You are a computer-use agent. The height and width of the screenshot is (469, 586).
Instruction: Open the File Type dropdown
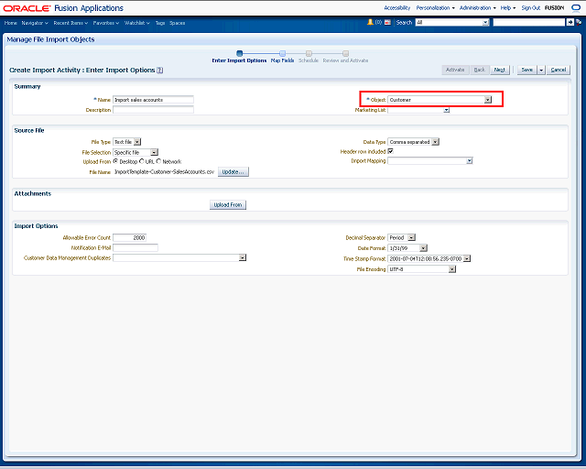point(137,142)
